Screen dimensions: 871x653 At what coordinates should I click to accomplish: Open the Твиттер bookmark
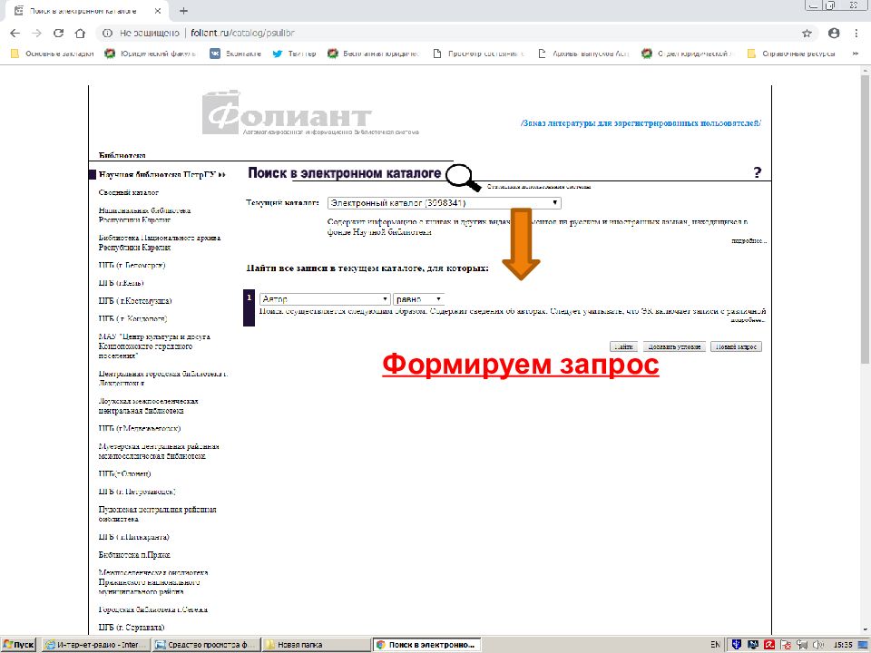[295, 54]
